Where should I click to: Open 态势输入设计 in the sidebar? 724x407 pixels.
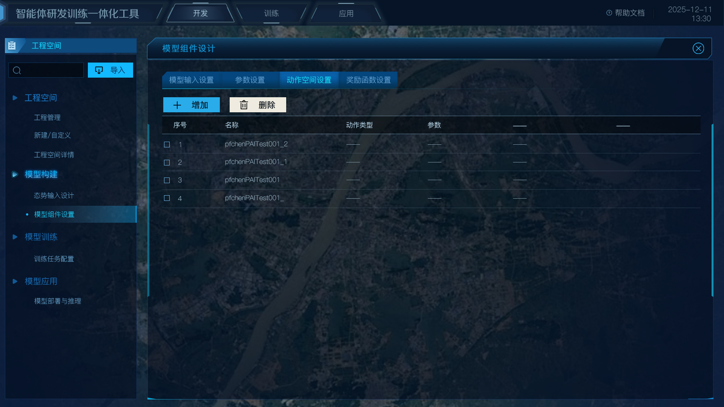pyautogui.click(x=54, y=196)
